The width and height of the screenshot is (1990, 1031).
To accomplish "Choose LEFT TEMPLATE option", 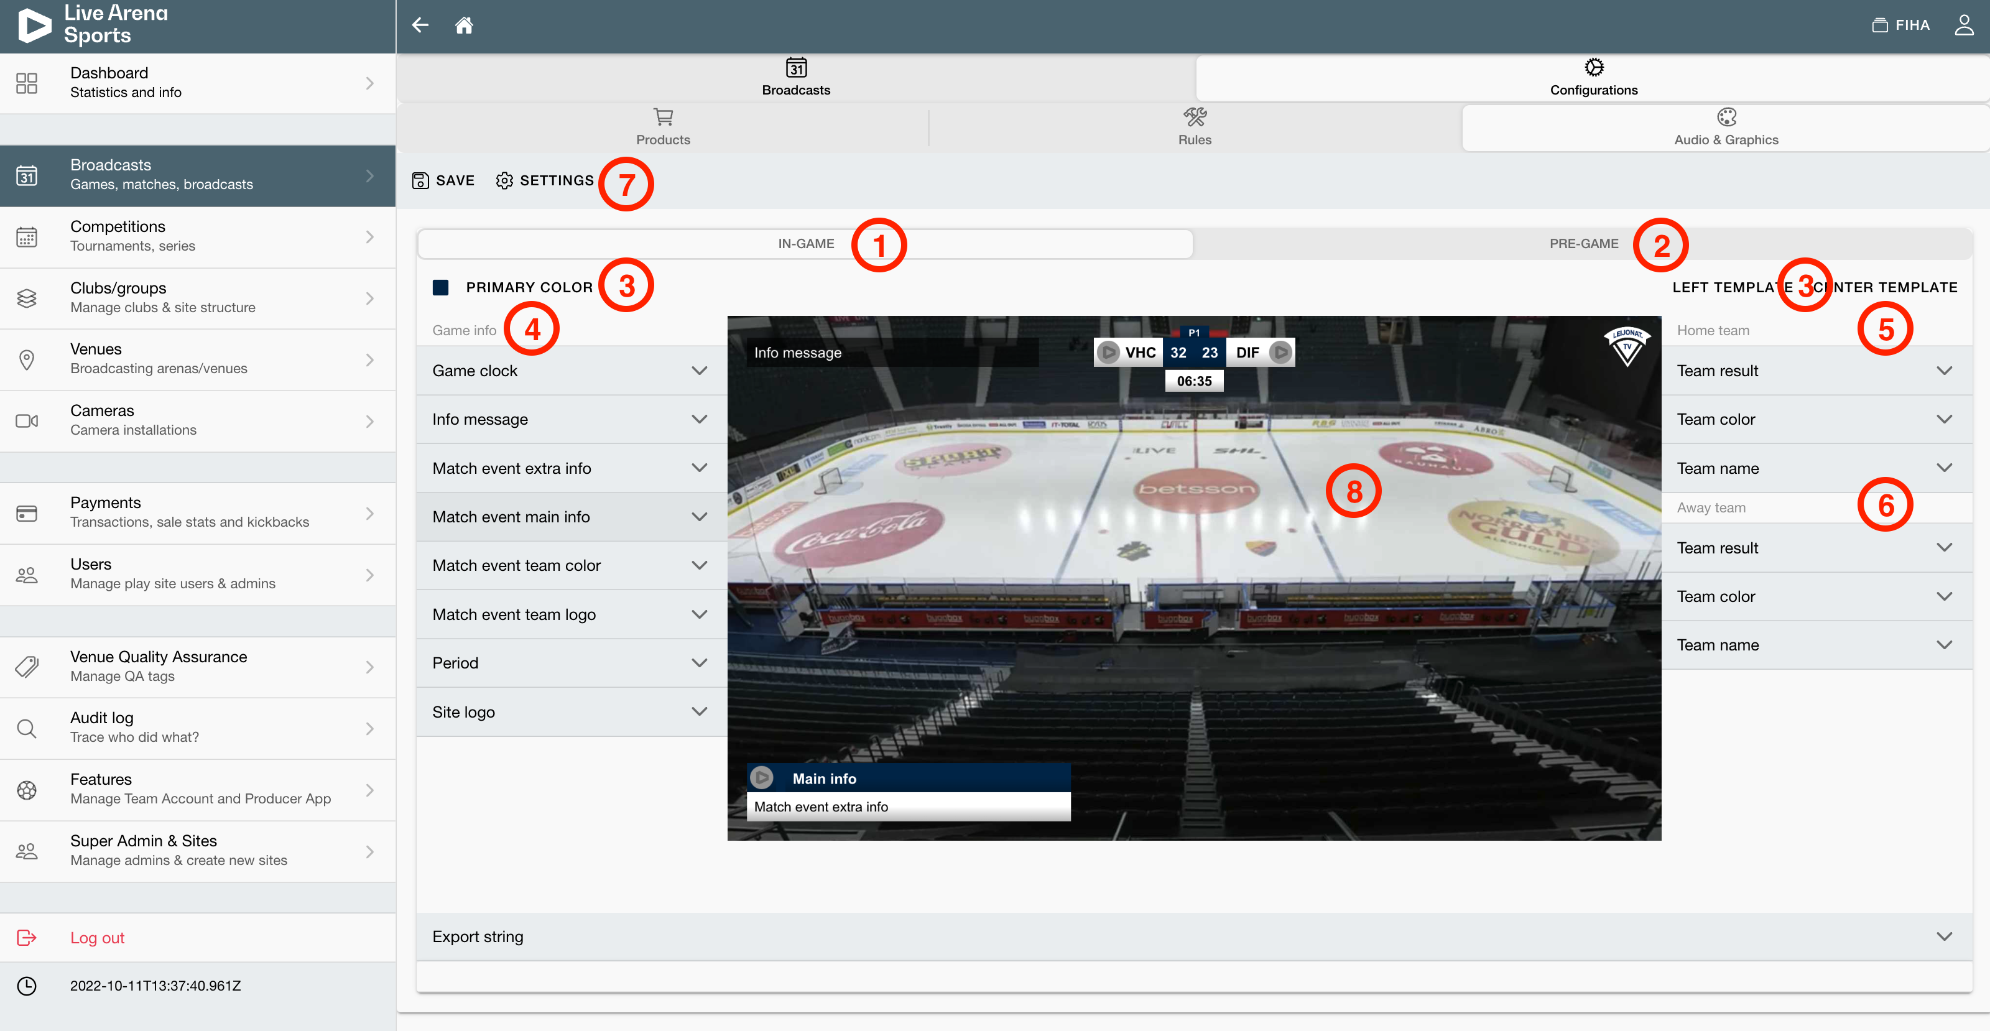I will tap(1733, 287).
